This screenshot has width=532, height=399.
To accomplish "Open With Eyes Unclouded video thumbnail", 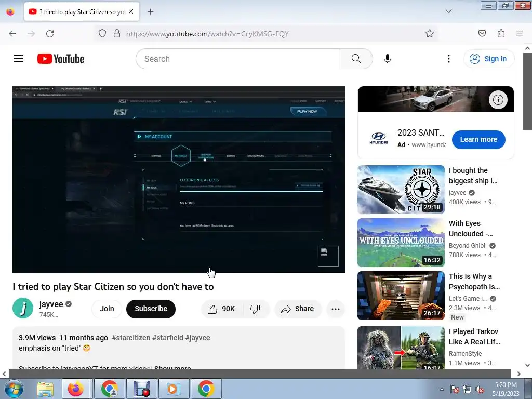I will coord(401,243).
